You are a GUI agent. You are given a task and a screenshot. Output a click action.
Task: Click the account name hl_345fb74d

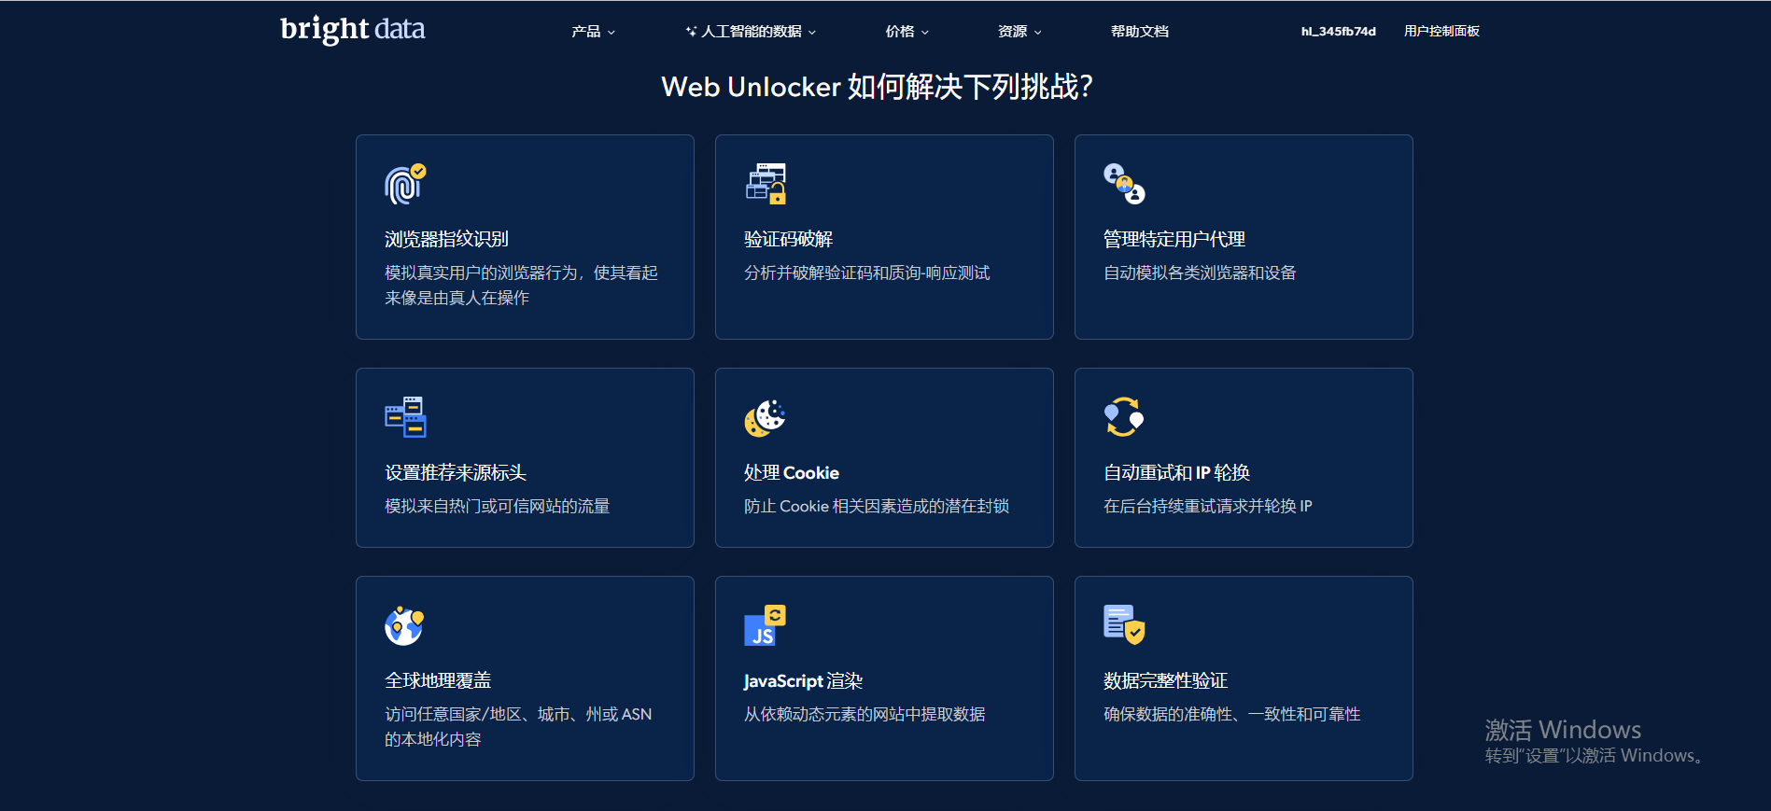pyautogui.click(x=1339, y=32)
